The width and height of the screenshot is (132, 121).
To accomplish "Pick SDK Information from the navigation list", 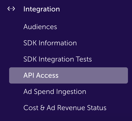I will 50,43.
